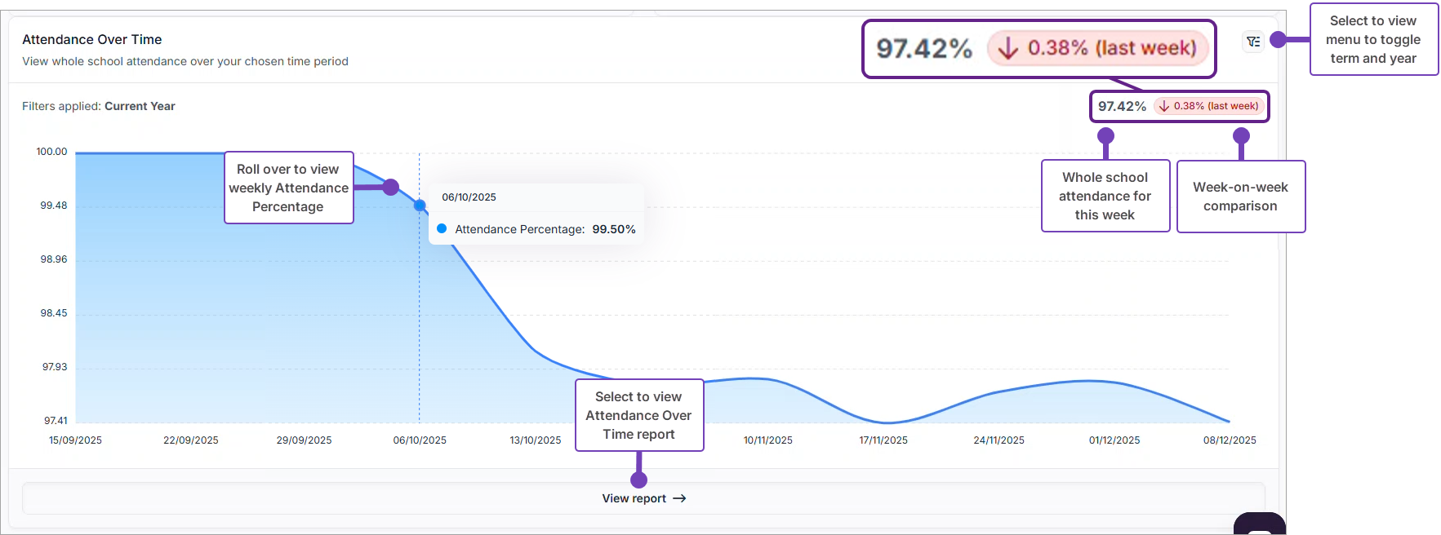Click the arrow icon beside View report
Screen dimensions: 1441x535
pyautogui.click(x=679, y=498)
